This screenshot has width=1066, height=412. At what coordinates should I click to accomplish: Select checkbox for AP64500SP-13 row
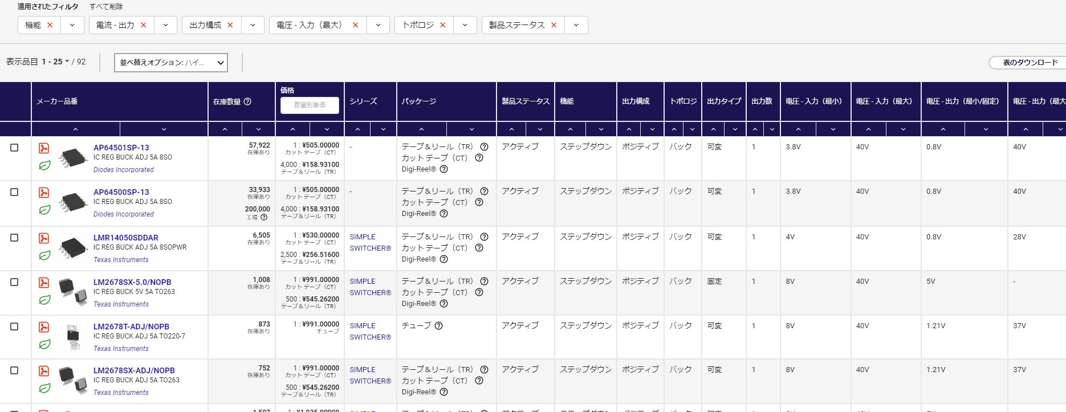pos(14,192)
